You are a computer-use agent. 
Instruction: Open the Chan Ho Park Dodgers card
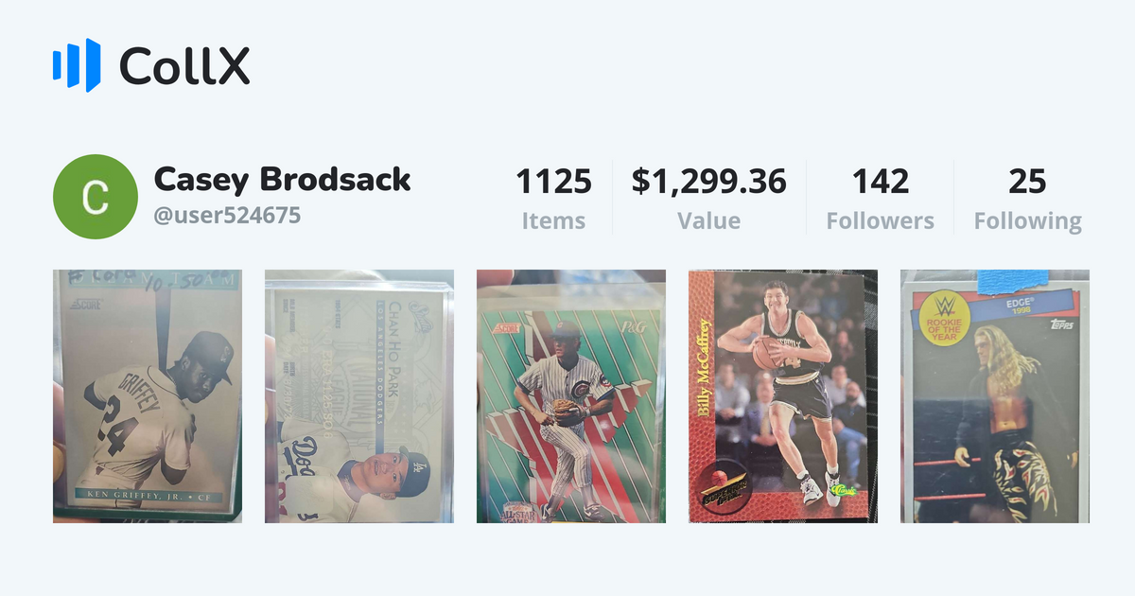(359, 396)
